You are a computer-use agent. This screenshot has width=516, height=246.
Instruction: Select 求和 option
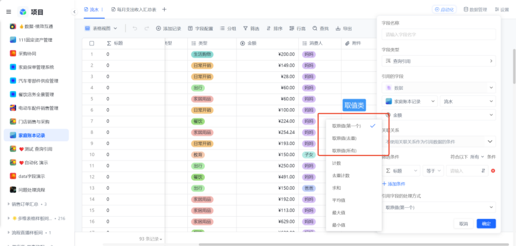coord(354,188)
